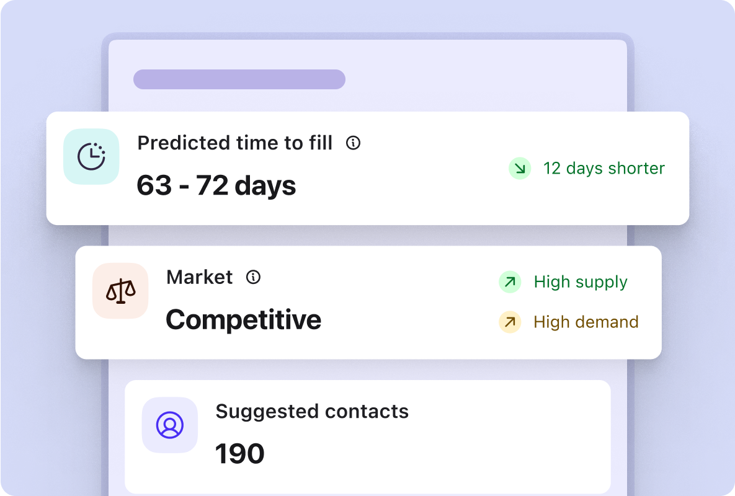Viewport: 735px width, 496px height.
Task: Click the purple placeholder title bar
Action: (x=239, y=79)
